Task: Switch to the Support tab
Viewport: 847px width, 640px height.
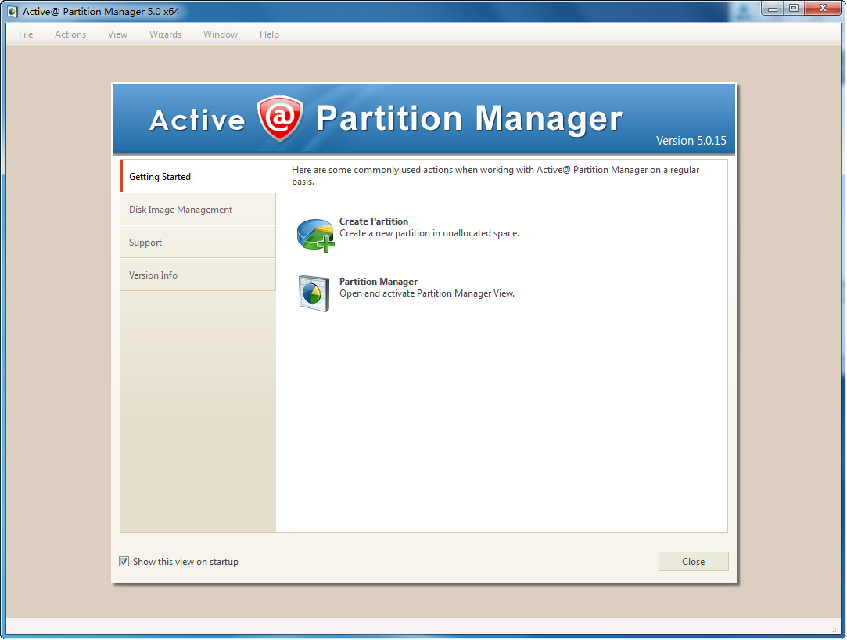Action: pyautogui.click(x=198, y=243)
